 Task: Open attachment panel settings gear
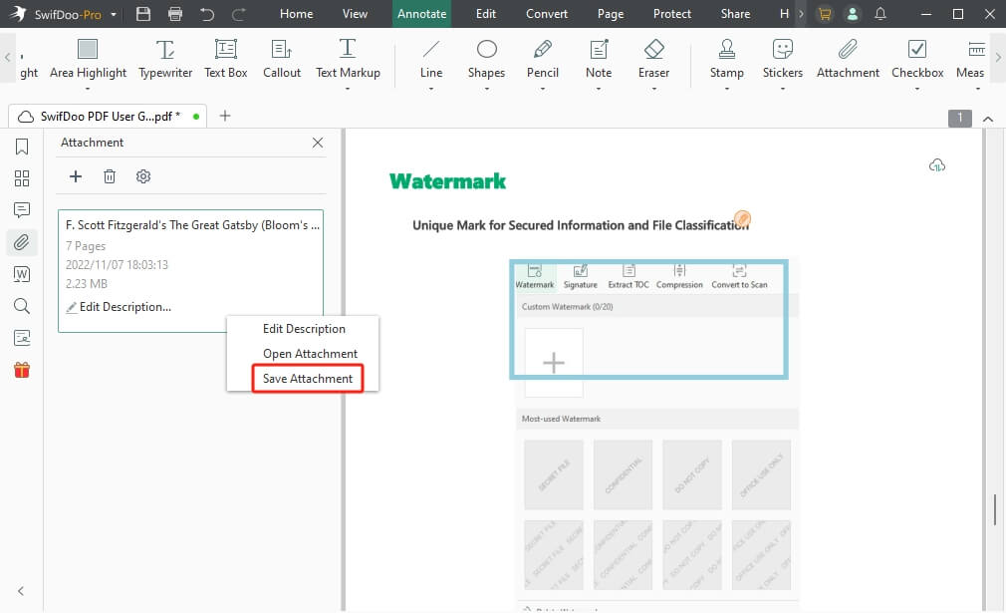coord(143,176)
